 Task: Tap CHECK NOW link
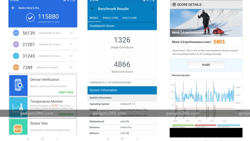tap(66, 114)
